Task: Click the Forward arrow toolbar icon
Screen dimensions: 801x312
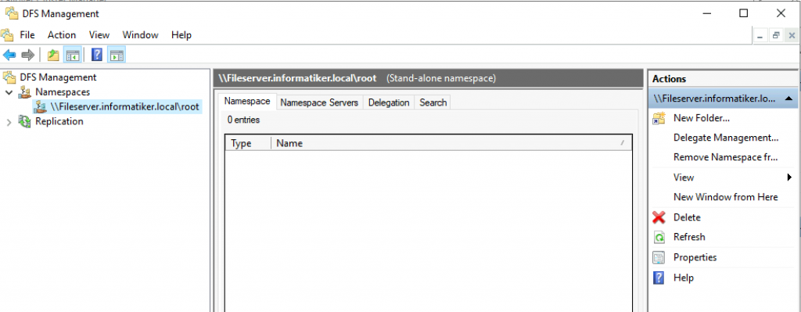Action: [27, 55]
